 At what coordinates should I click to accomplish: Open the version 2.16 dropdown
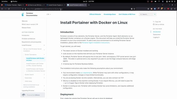(49, 14)
